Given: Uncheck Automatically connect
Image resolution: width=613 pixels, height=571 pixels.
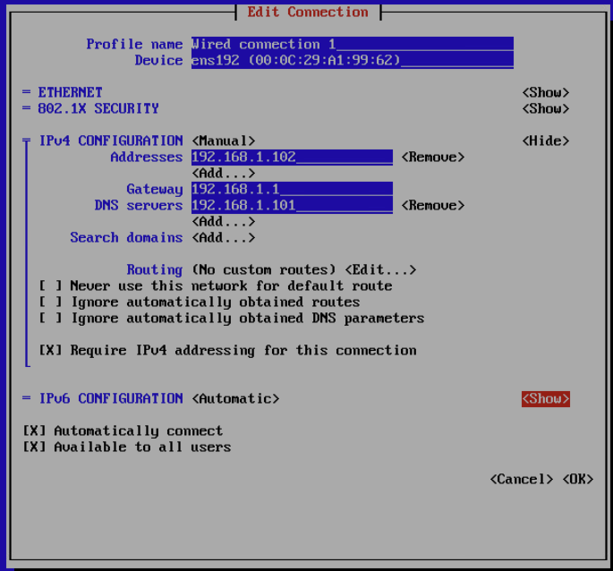Looking at the screenshot, I should click(123, 431).
